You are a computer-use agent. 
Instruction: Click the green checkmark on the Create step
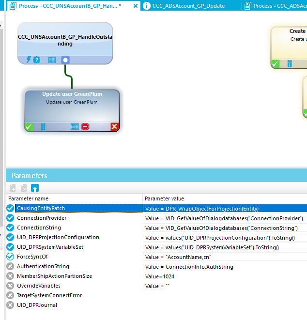(275, 64)
